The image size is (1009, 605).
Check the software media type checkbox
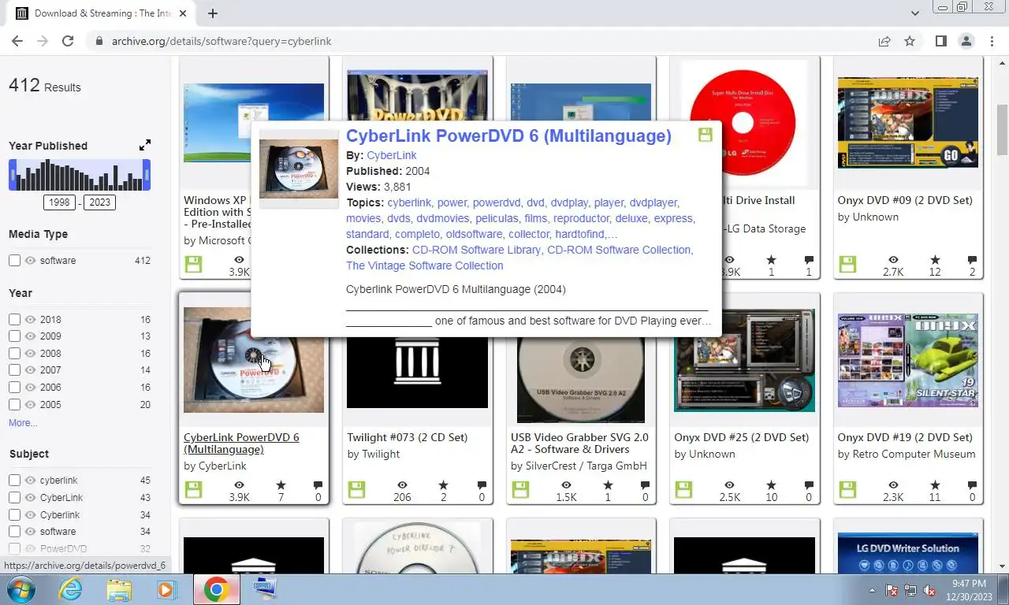pyautogui.click(x=14, y=261)
